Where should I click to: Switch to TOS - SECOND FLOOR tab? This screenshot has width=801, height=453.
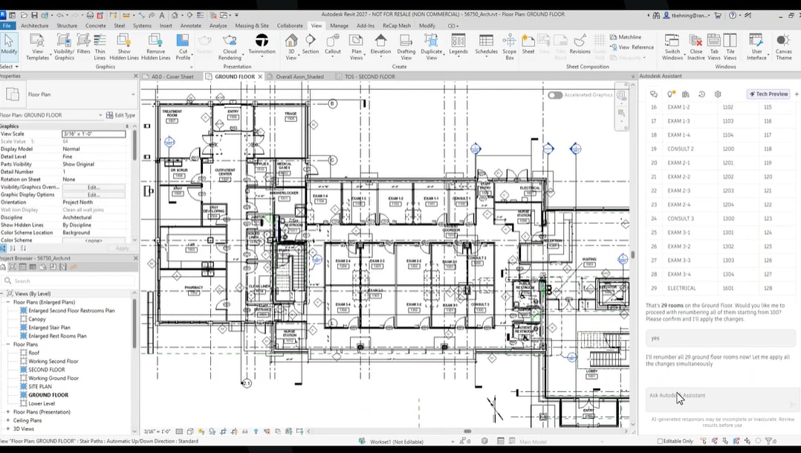pyautogui.click(x=369, y=77)
